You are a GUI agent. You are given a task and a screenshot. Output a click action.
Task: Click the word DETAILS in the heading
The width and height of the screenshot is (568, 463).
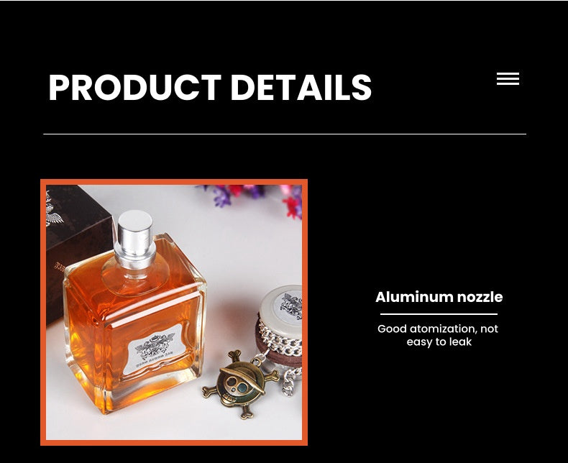pyautogui.click(x=301, y=87)
